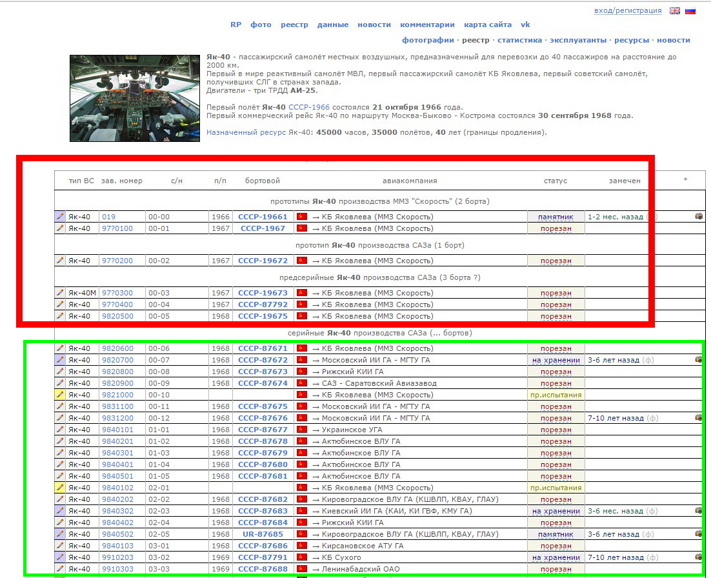Click the 'на хранении' status of CCCP-87683

(556, 511)
